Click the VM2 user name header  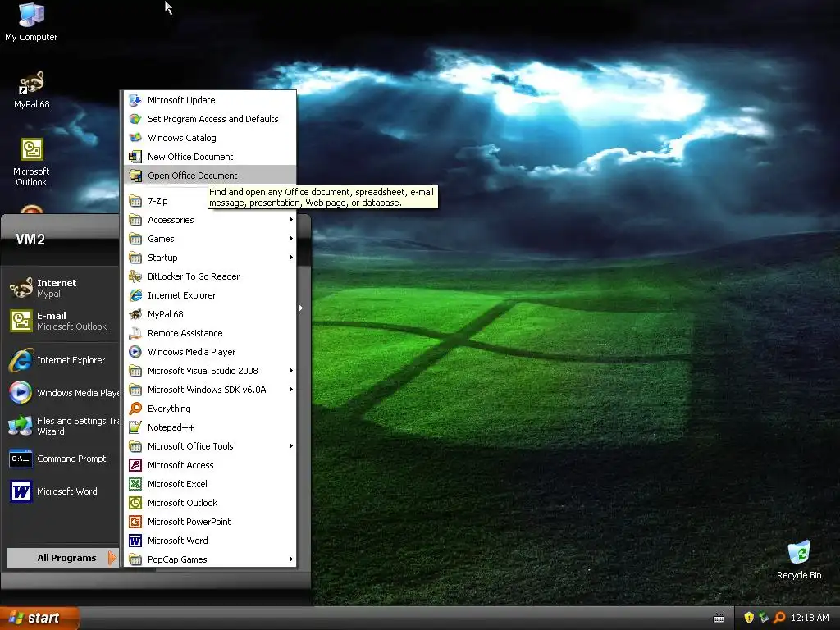click(30, 239)
